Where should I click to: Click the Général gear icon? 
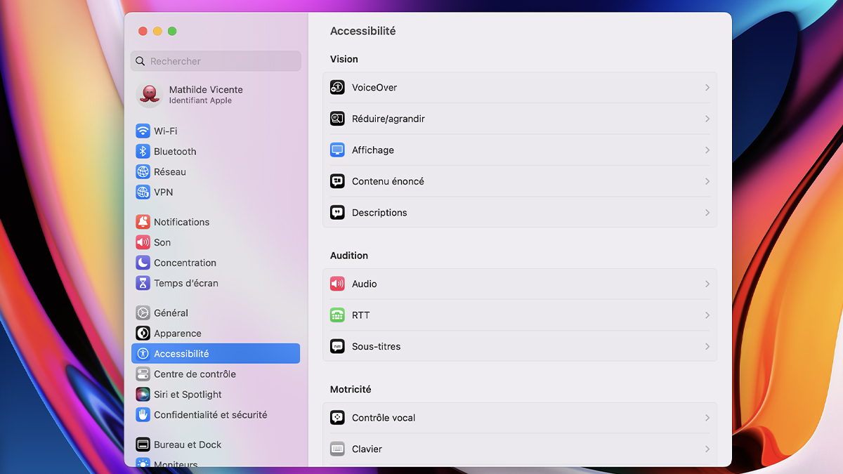tap(143, 313)
